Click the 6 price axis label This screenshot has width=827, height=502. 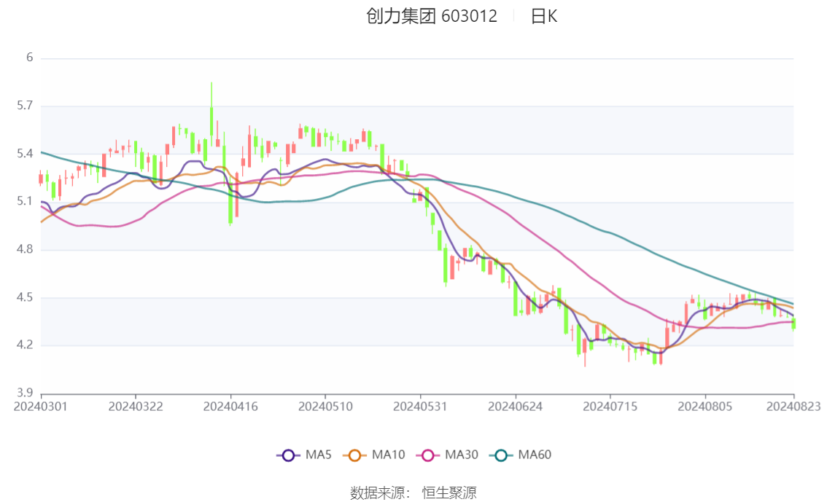[x=29, y=58]
